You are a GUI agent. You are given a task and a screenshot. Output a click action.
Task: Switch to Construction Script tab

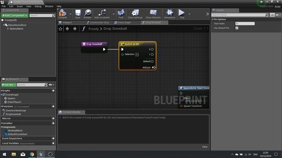coord(99,22)
